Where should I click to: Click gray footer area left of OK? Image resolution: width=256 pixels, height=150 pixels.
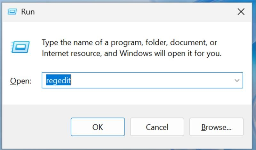pyautogui.click(x=36, y=127)
